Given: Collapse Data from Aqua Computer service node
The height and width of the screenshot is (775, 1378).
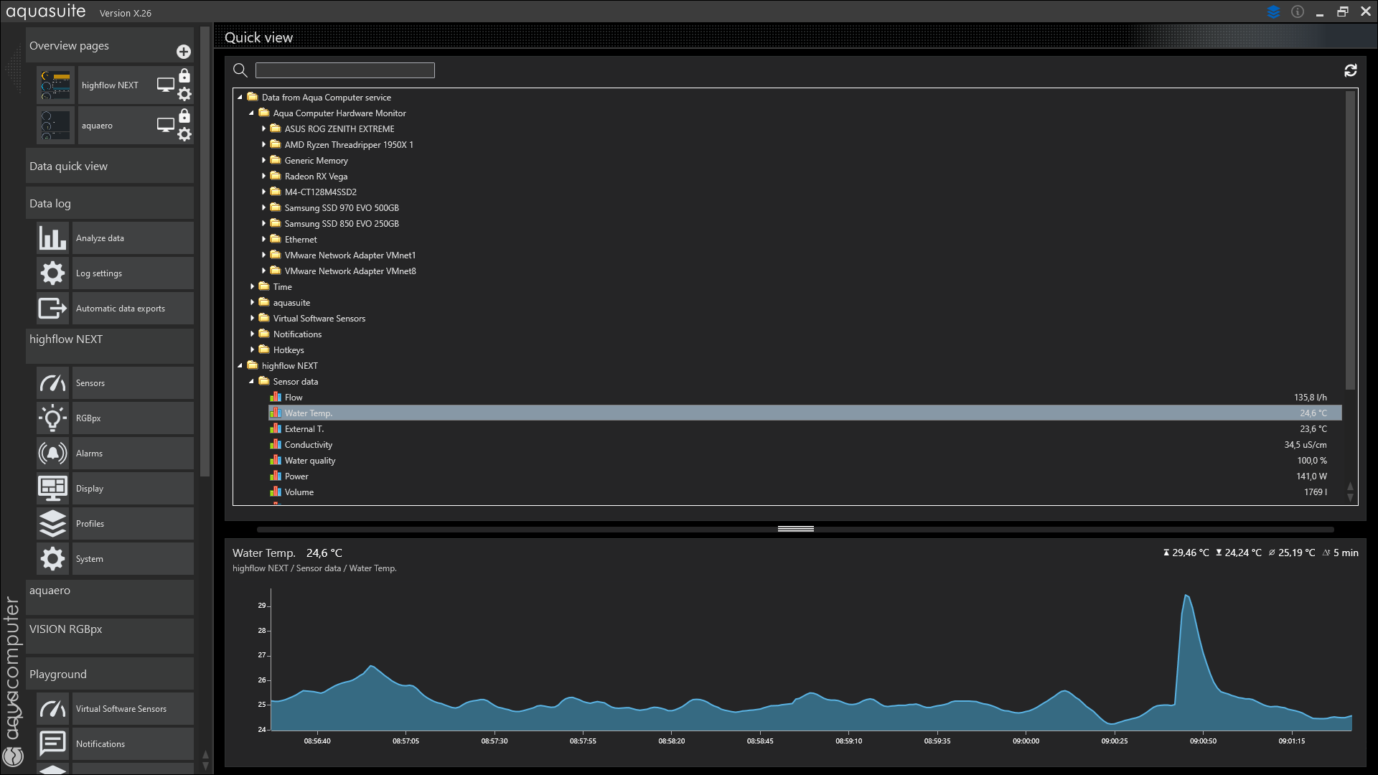Looking at the screenshot, I should (240, 98).
